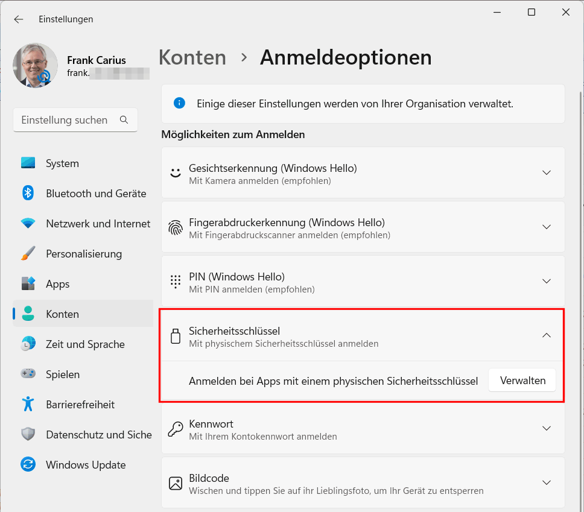Open System settings page
The height and width of the screenshot is (512, 584).
tap(83, 163)
